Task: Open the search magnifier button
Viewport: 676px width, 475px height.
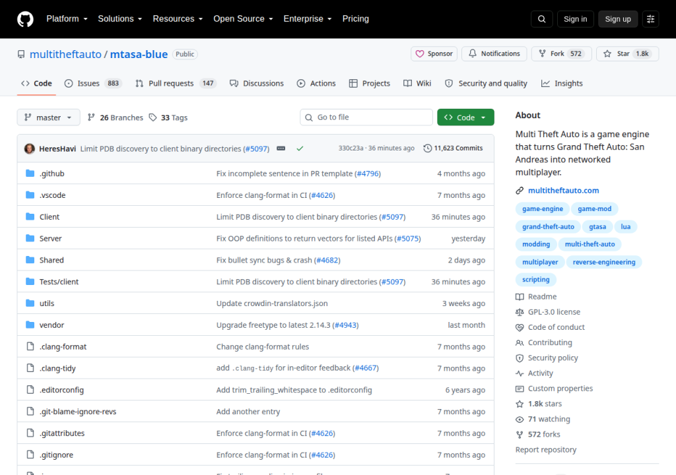Action: (541, 19)
